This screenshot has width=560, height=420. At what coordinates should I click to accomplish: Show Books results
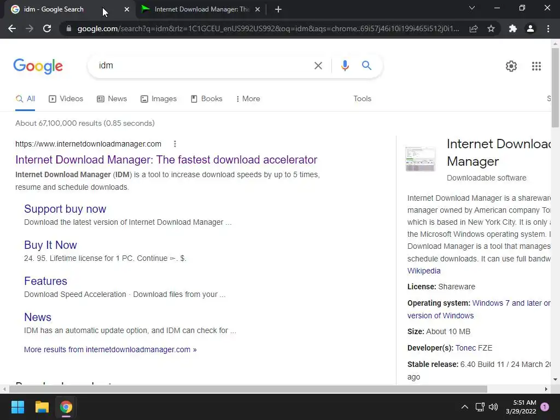[206, 99]
